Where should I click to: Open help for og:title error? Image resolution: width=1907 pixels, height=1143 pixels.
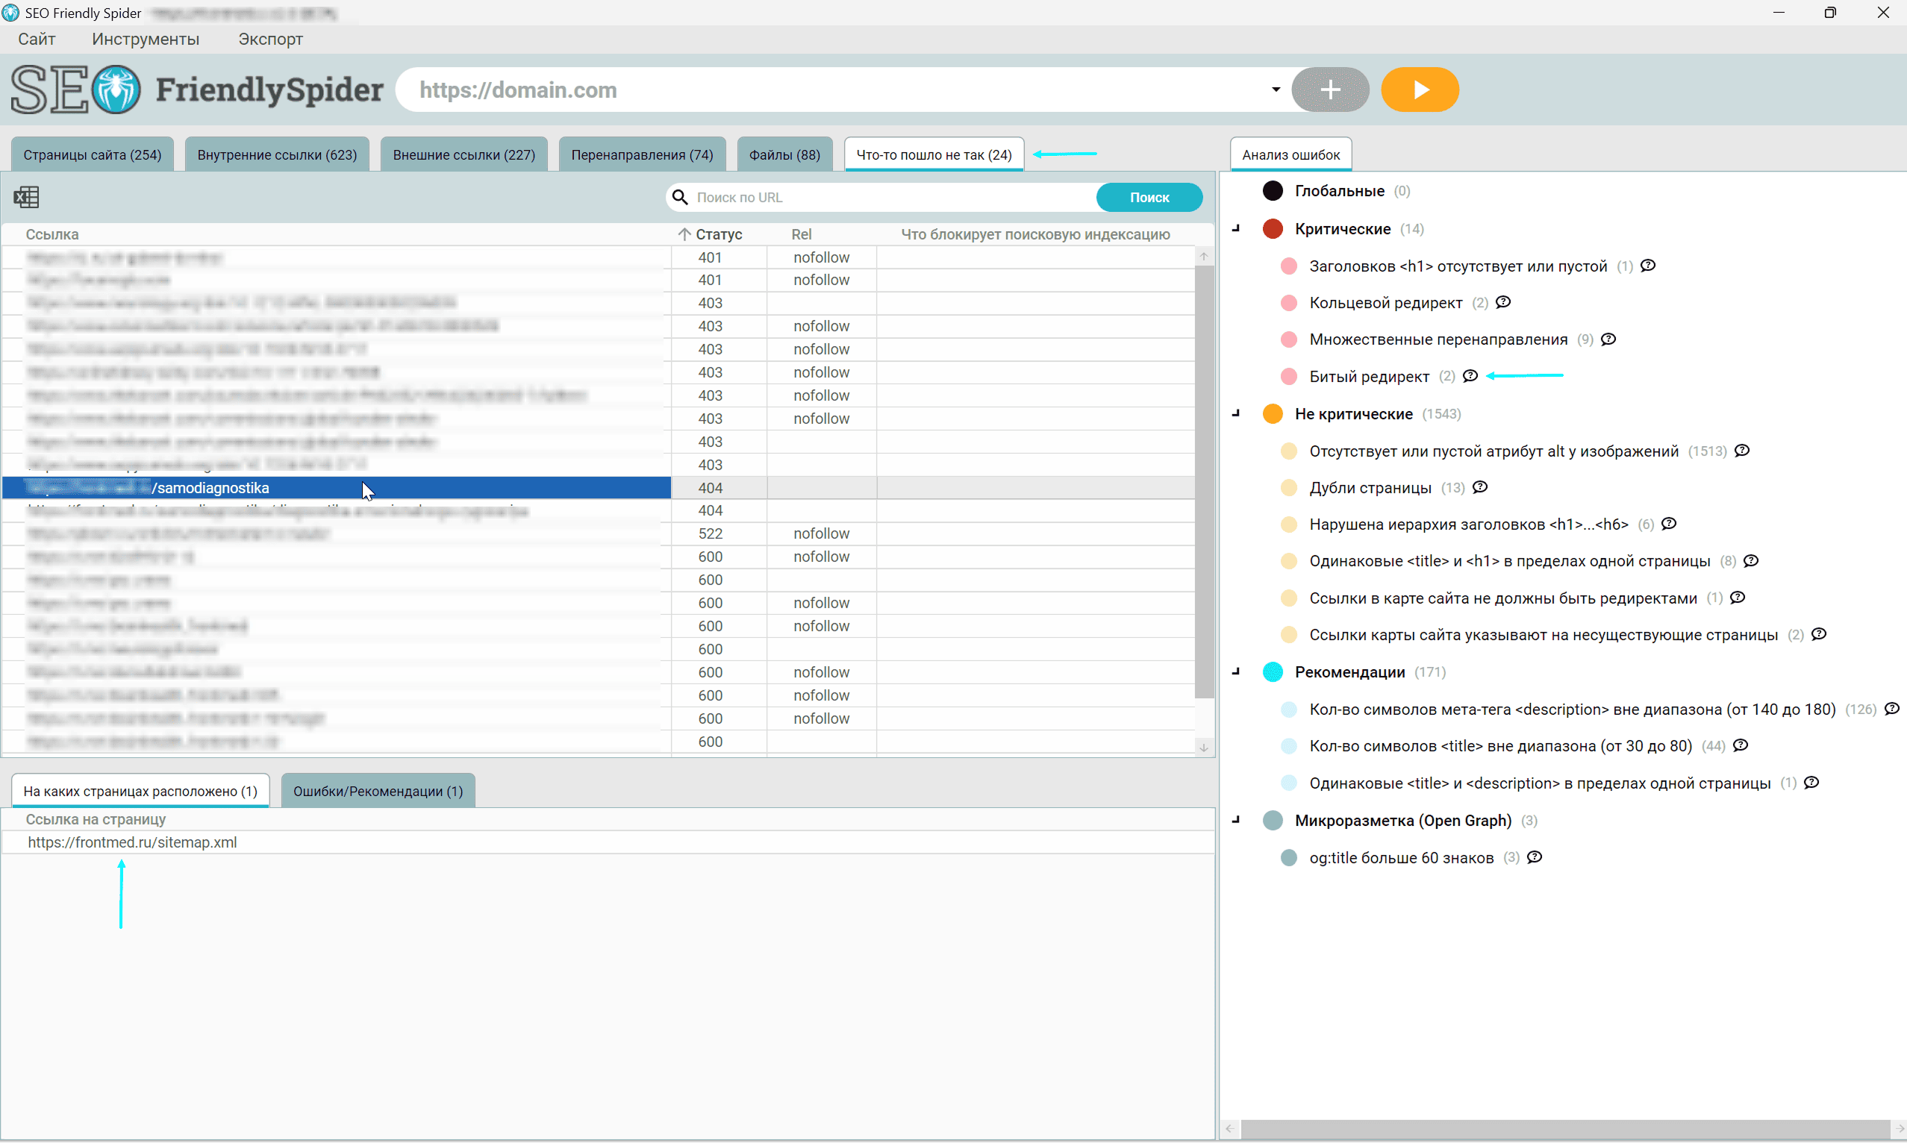1534,857
